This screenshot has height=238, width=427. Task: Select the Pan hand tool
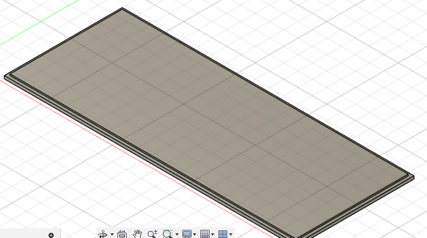(x=137, y=234)
